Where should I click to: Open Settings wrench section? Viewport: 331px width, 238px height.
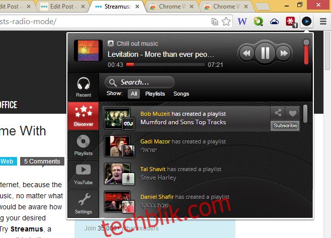point(84,203)
